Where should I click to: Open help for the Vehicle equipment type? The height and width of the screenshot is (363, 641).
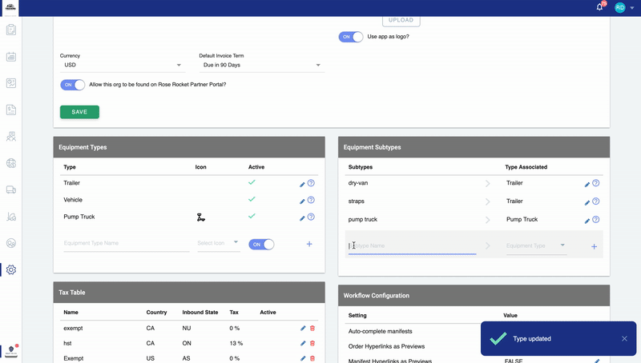[311, 200]
